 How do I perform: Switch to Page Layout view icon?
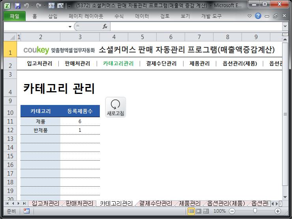(198, 211)
